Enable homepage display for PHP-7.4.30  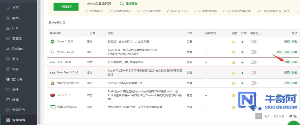253,62
